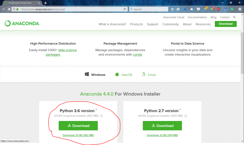
Task: Download the Python 3.6 version installer
Action: pyautogui.click(x=78, y=126)
